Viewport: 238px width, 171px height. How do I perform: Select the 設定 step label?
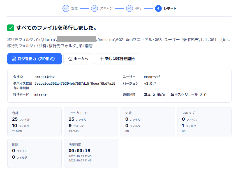pyautogui.click(x=75, y=8)
